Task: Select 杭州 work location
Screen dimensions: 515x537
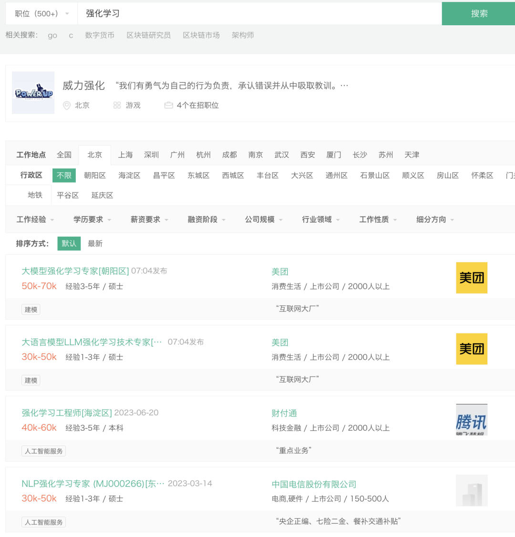Action: (x=204, y=155)
